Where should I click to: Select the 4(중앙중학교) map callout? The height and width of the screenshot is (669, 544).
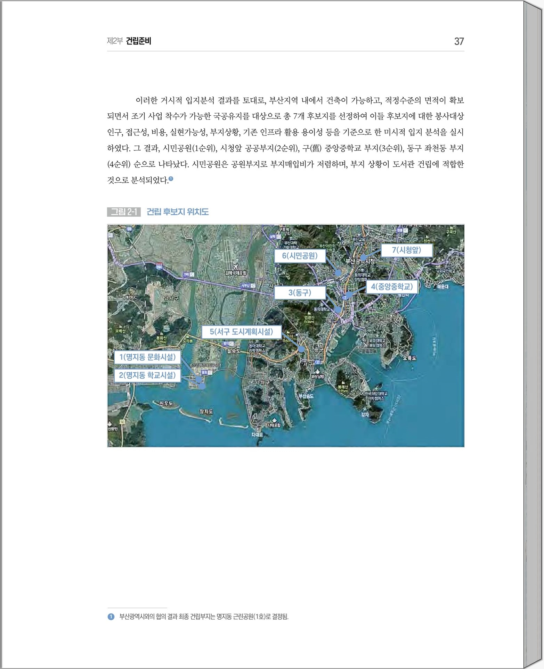point(392,287)
